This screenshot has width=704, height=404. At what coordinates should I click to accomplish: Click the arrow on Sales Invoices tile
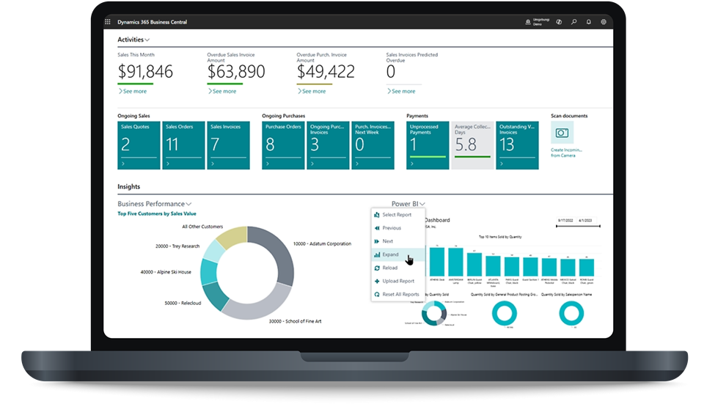(x=213, y=164)
